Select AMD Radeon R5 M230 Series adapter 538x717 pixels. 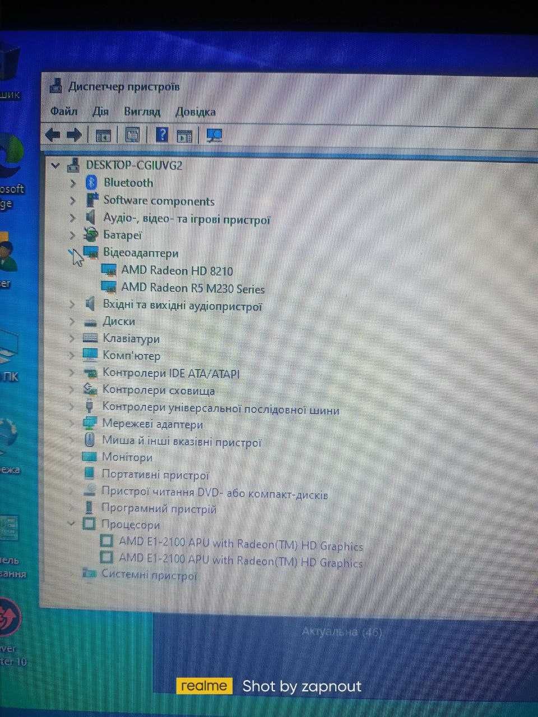193,288
